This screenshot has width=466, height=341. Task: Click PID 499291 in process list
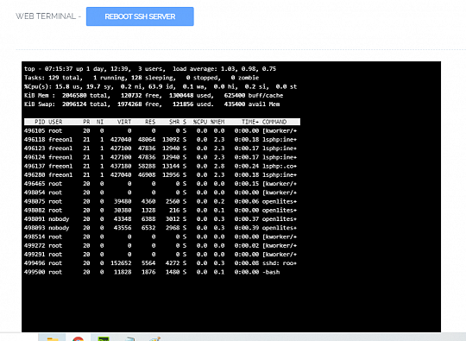click(x=35, y=254)
